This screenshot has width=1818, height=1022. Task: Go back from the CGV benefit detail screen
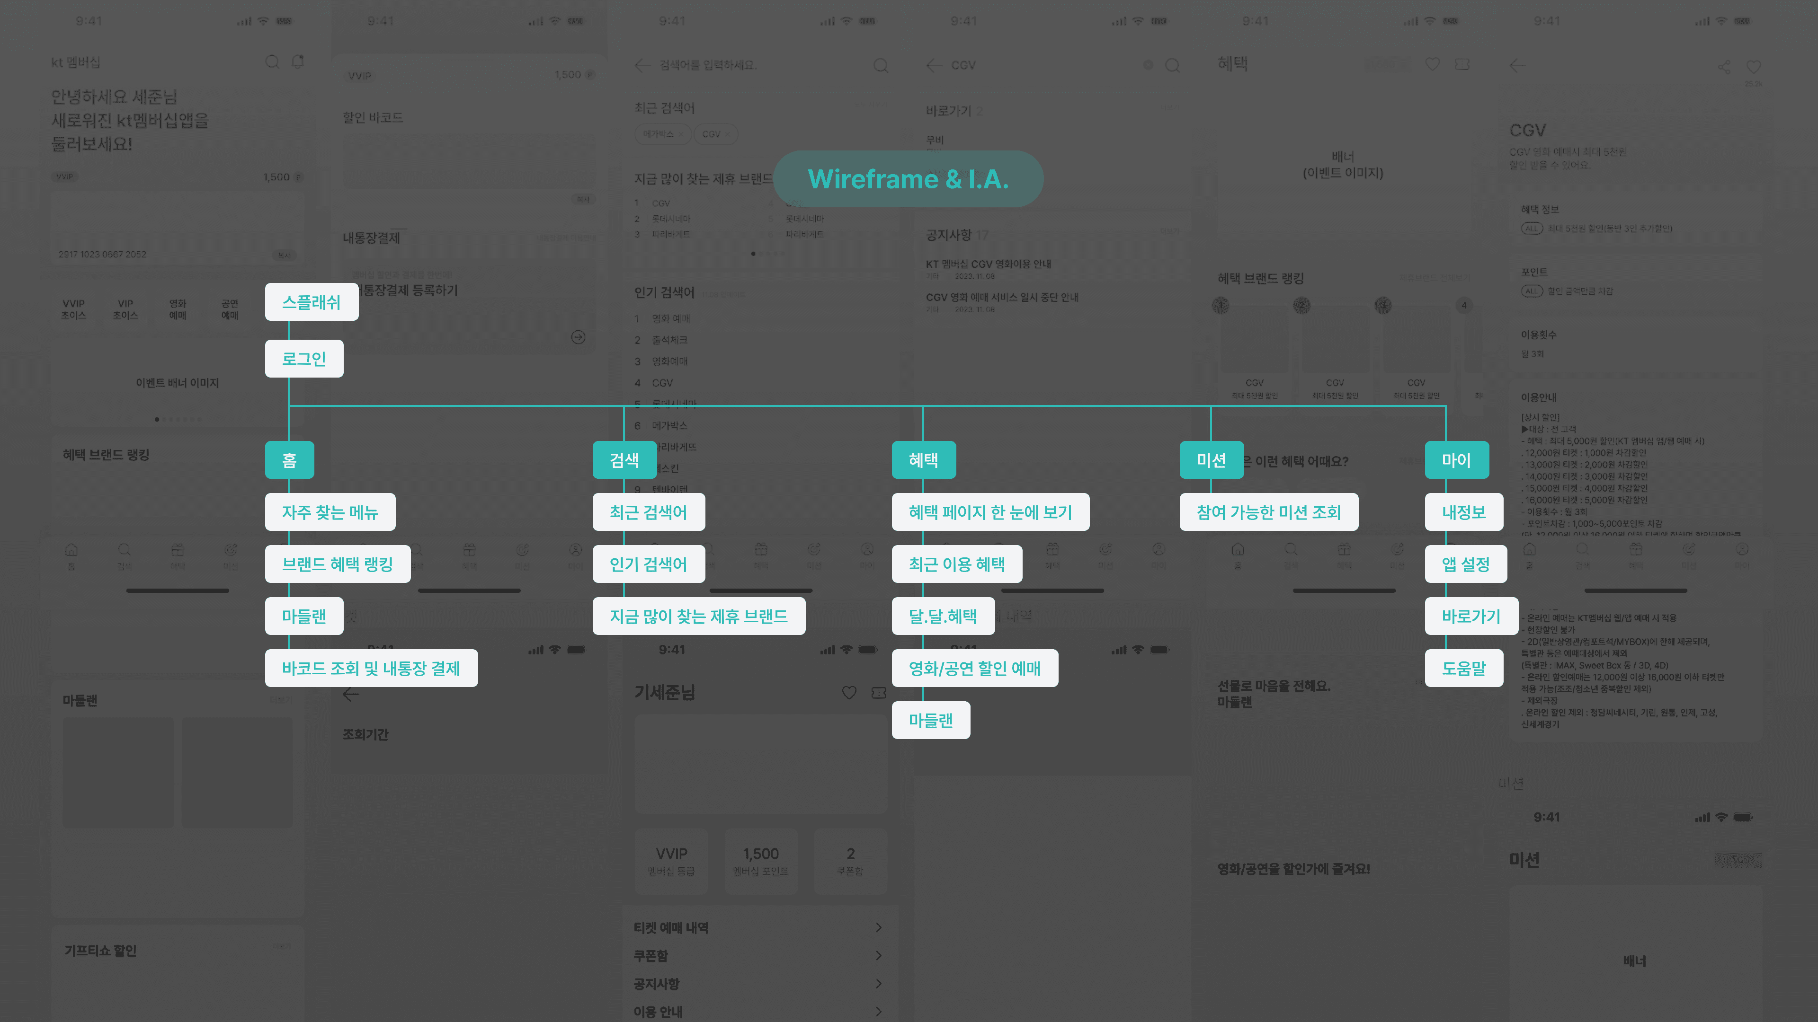pyautogui.click(x=1517, y=66)
